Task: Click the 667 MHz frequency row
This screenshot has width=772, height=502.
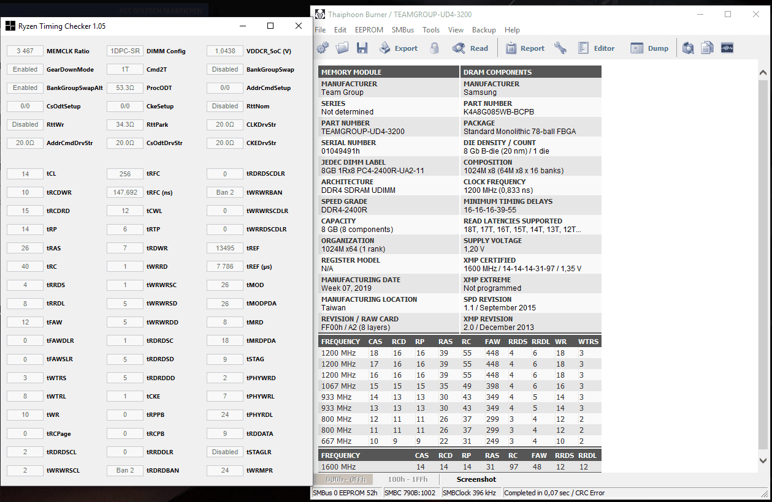Action: (x=460, y=441)
